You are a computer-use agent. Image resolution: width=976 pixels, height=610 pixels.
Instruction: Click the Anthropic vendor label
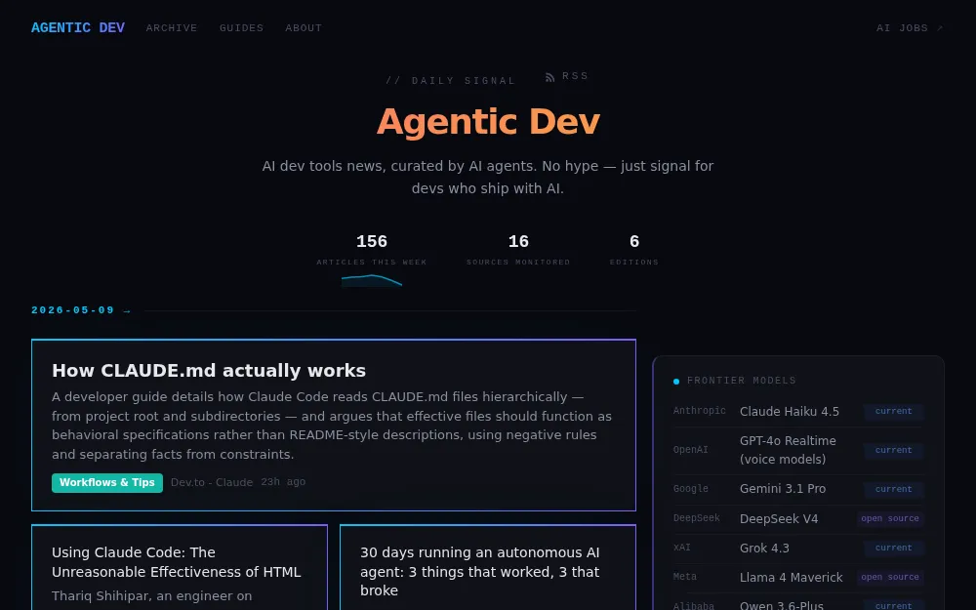pyautogui.click(x=700, y=411)
